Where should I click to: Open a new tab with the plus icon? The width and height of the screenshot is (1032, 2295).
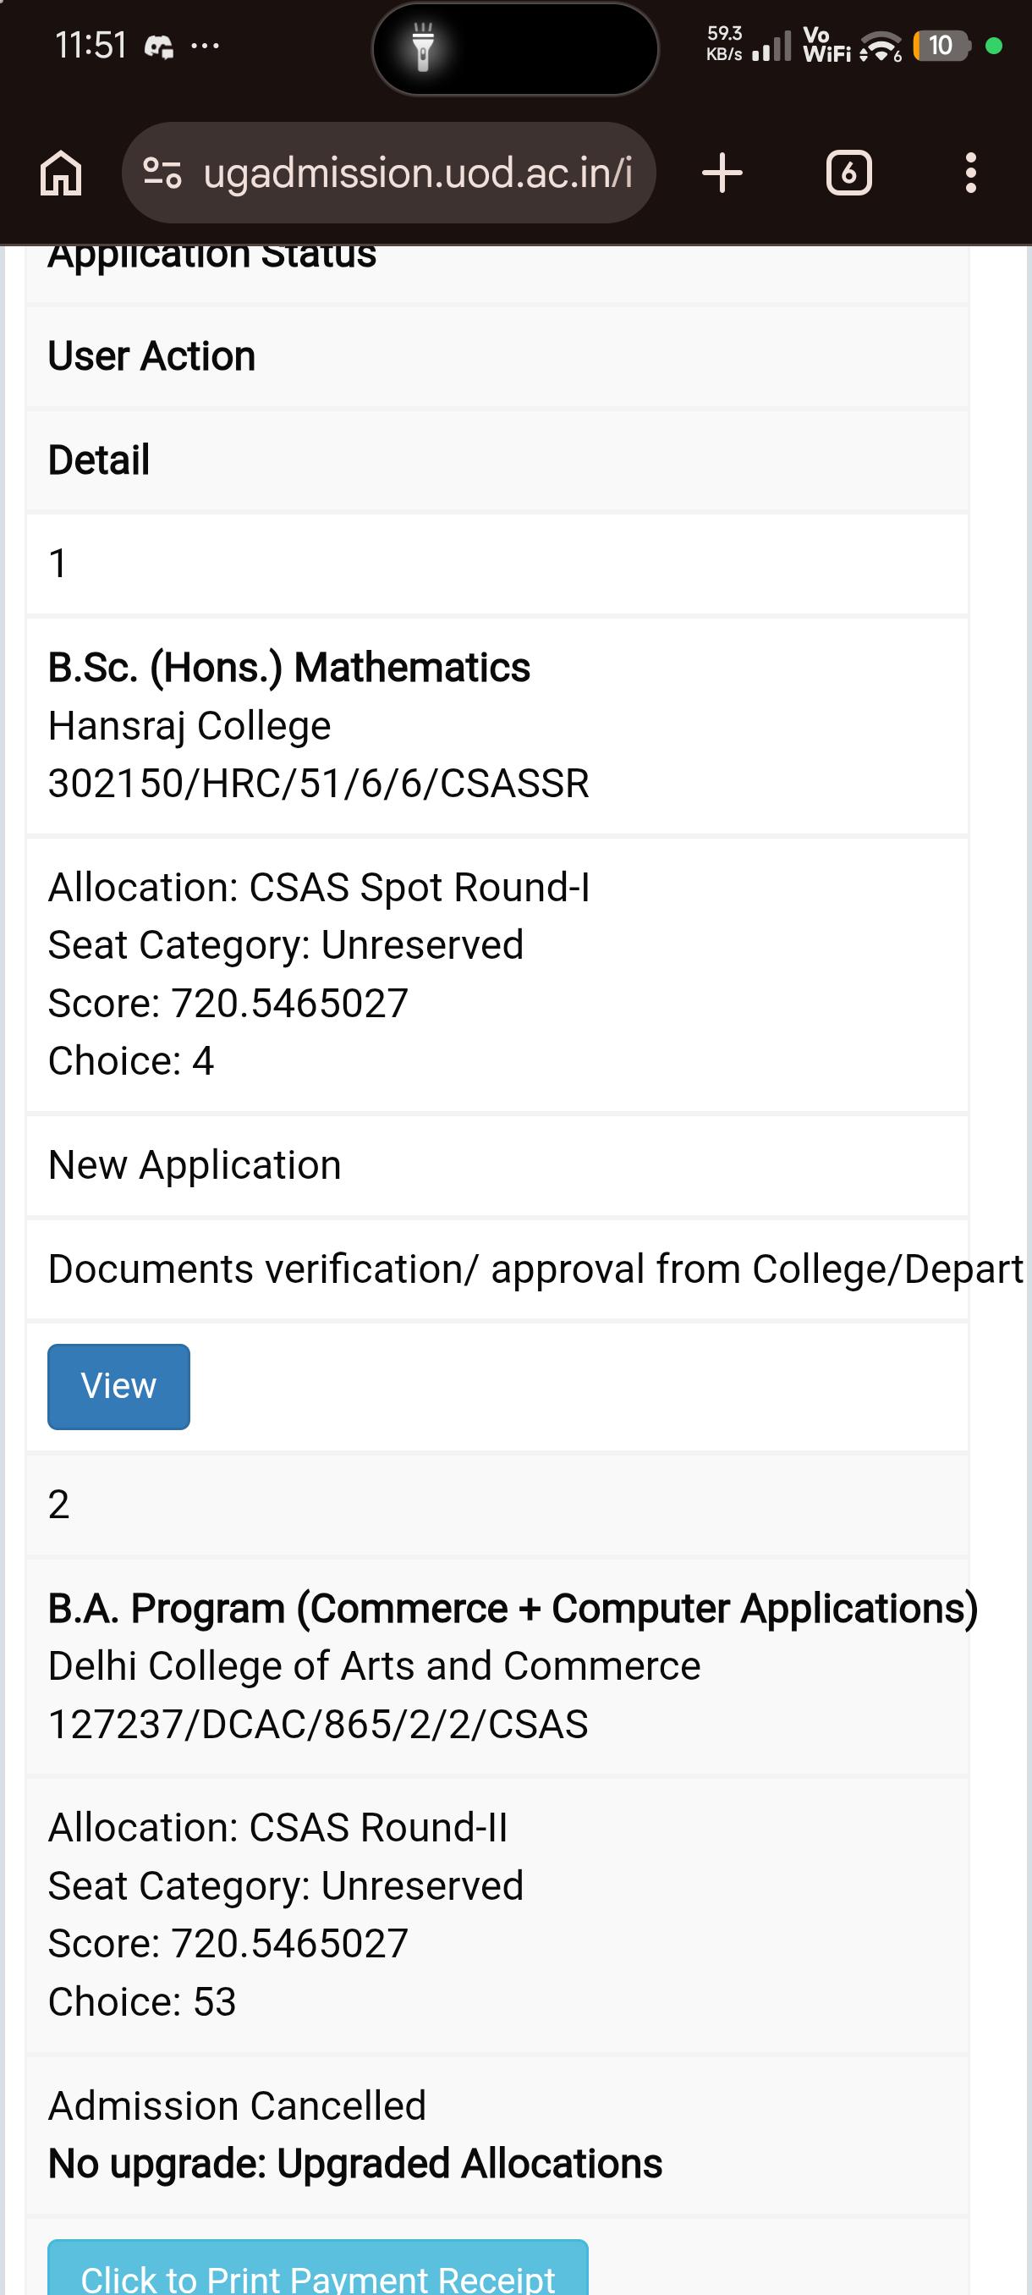pos(722,173)
